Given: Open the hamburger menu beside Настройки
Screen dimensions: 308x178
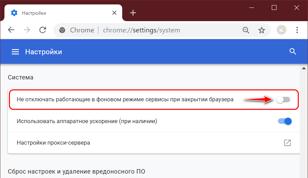Looking at the screenshot, I should click(x=15, y=52).
